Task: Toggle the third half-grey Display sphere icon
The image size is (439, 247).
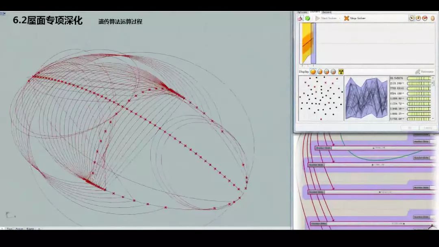Action: pos(326,71)
